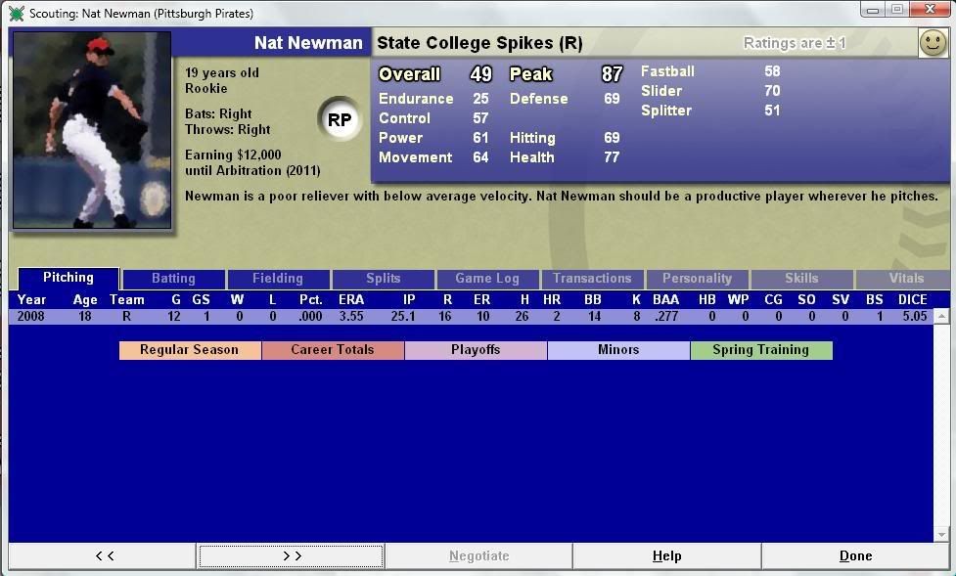The height and width of the screenshot is (576, 956).
Task: Click Nat Newman's player photo
Action: 92,130
